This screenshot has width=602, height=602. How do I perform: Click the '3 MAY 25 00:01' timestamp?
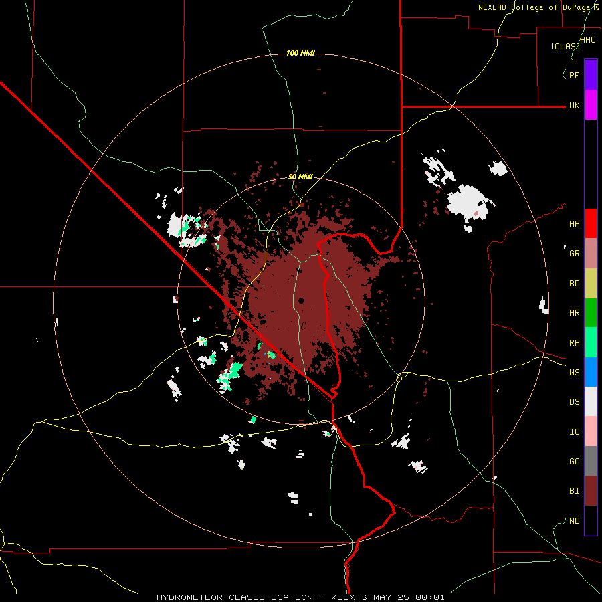(403, 597)
